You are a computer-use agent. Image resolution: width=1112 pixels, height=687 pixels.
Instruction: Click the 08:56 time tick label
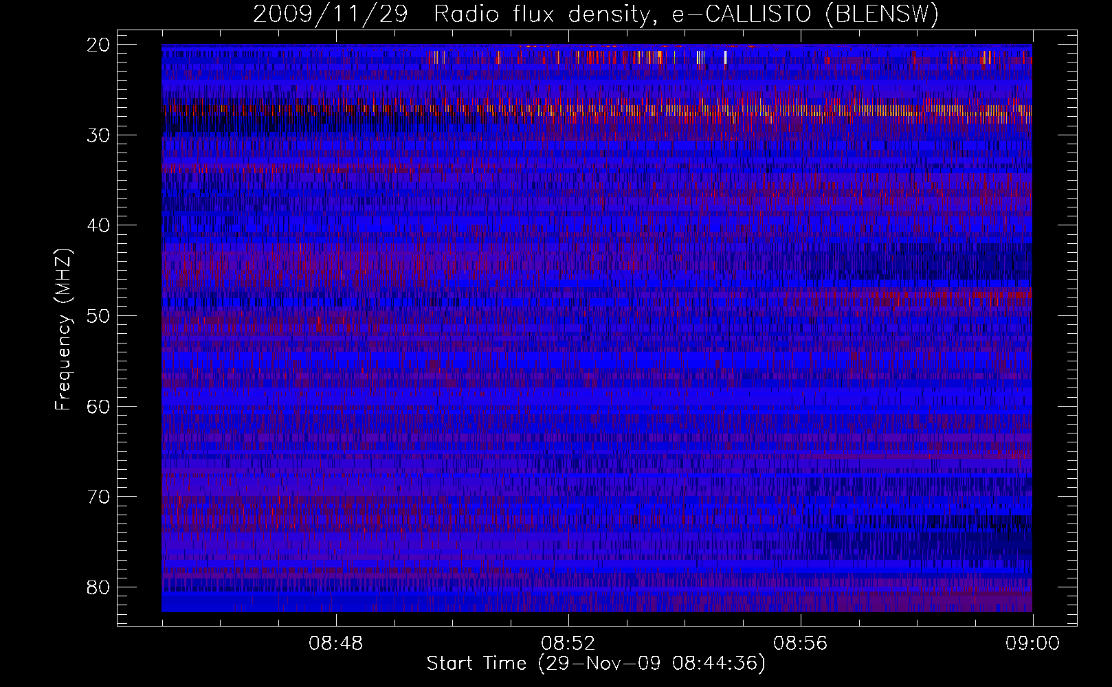click(x=801, y=644)
